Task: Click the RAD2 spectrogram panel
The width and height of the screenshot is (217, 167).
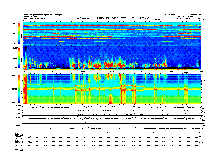Action: pos(112,33)
